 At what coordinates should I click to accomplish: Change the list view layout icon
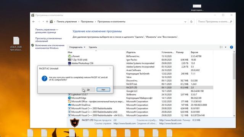pos(221,47)
